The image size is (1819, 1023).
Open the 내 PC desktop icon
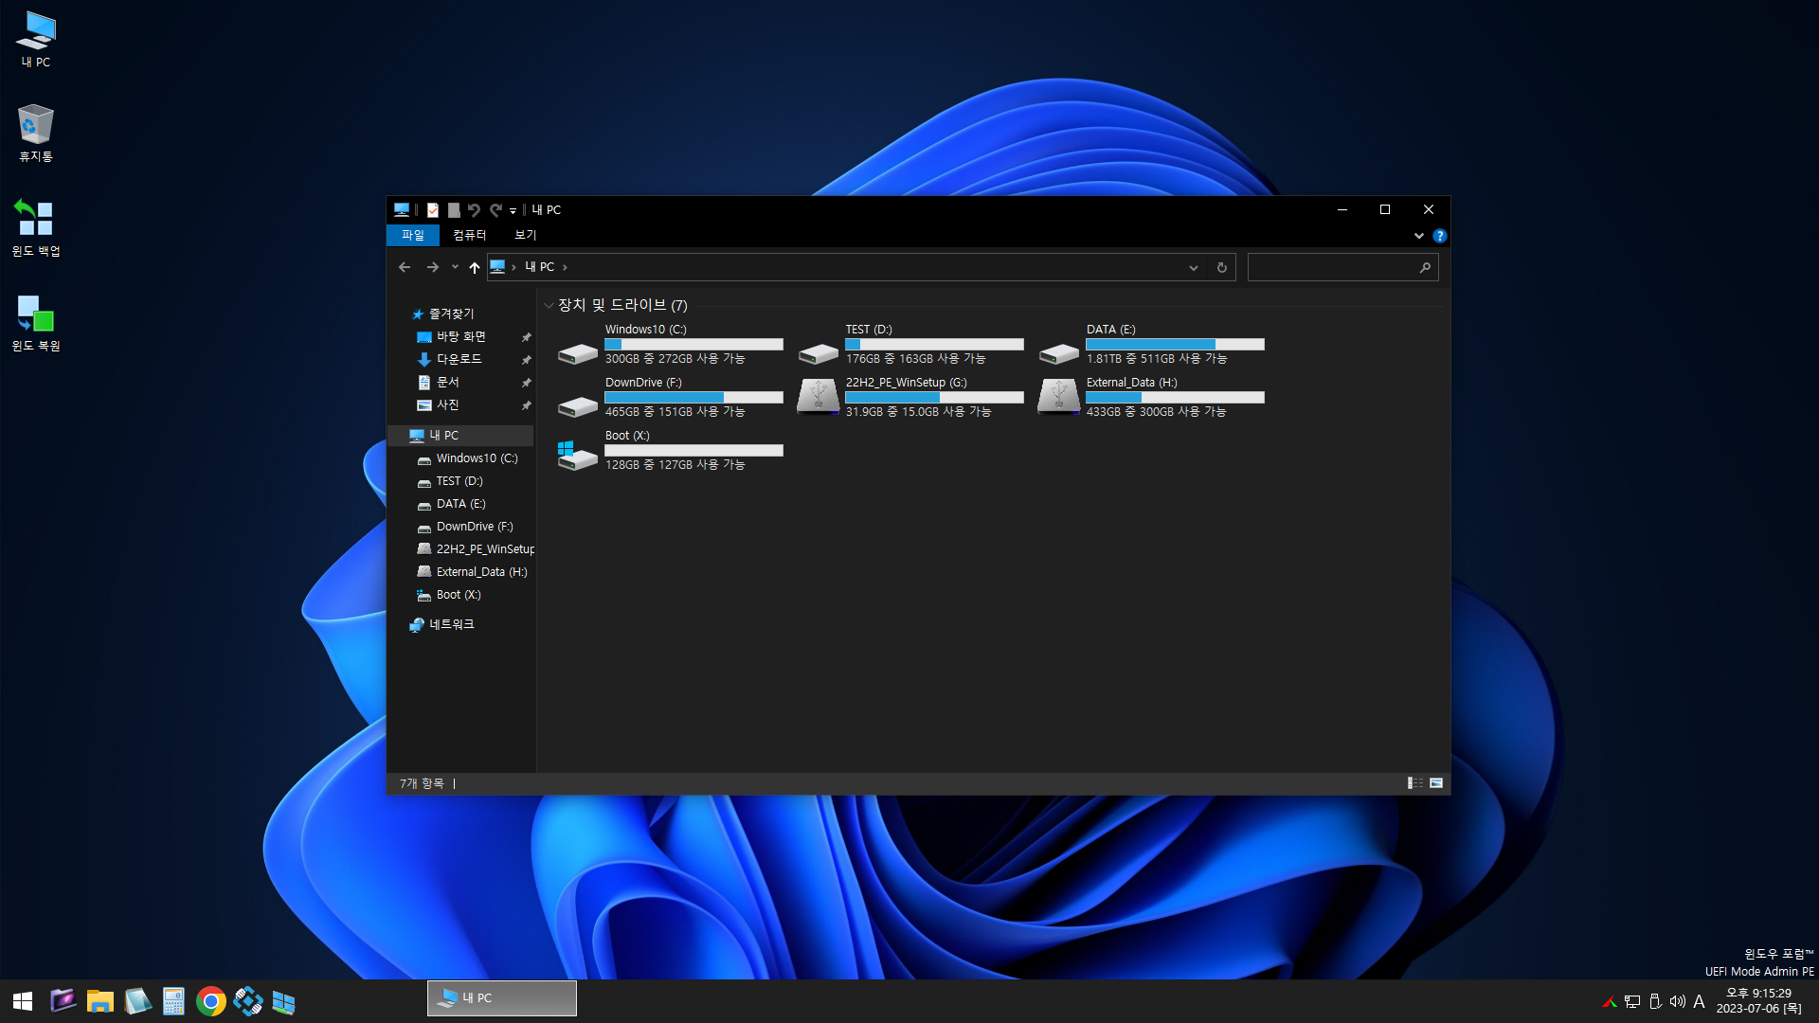point(36,40)
